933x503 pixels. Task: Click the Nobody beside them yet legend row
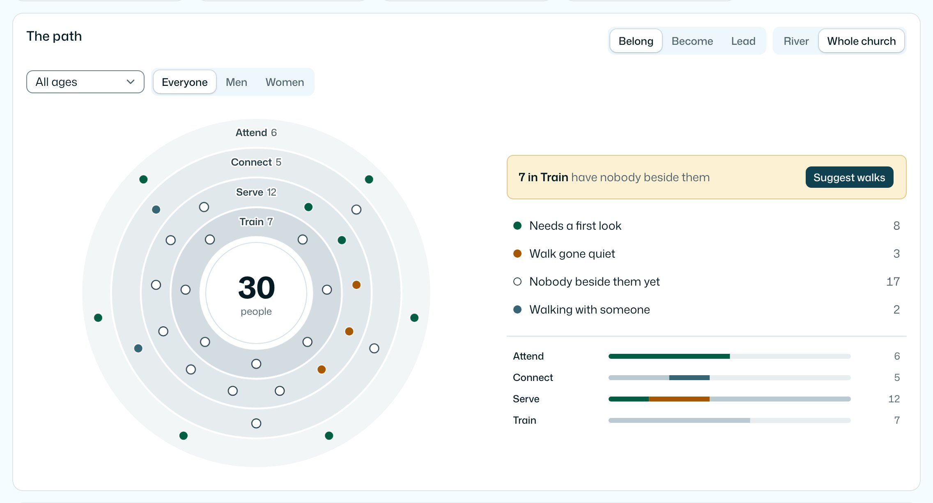(706, 281)
